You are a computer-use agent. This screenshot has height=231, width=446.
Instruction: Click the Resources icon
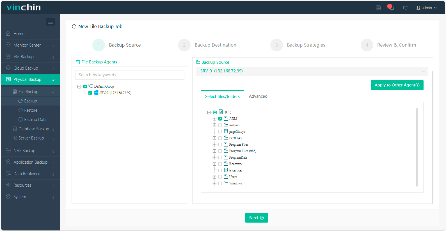[8, 185]
